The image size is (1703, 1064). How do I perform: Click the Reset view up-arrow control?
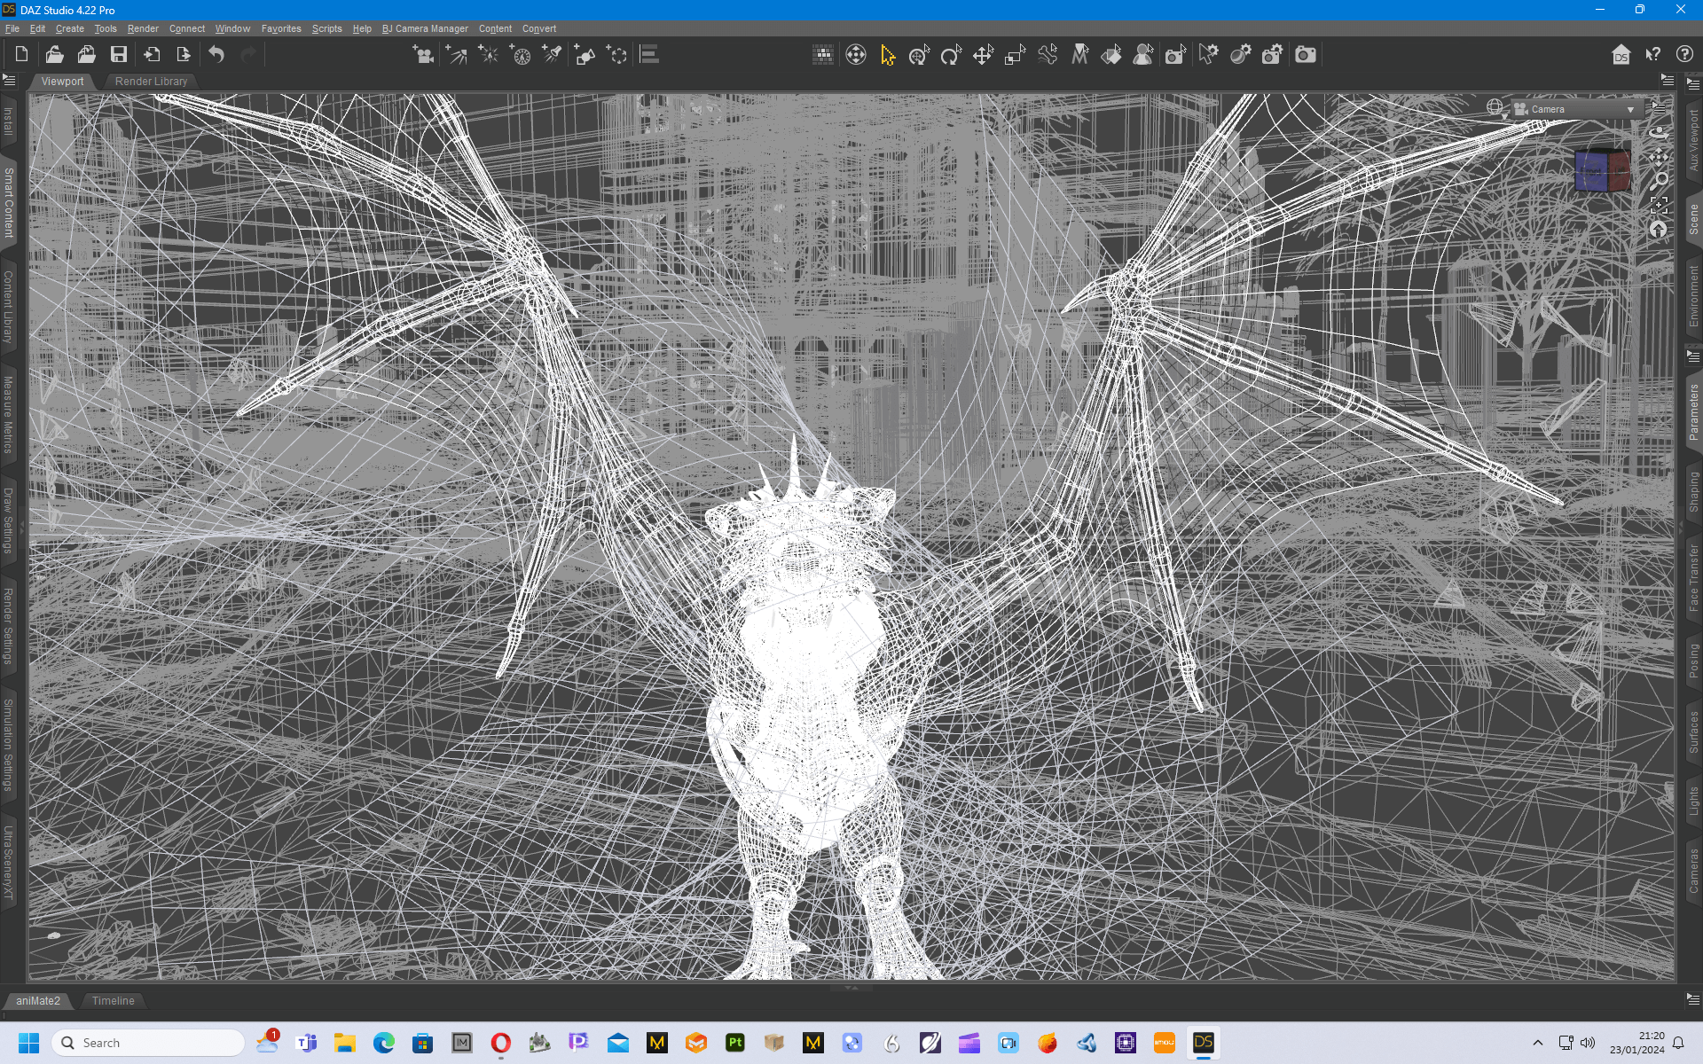coord(1659,230)
